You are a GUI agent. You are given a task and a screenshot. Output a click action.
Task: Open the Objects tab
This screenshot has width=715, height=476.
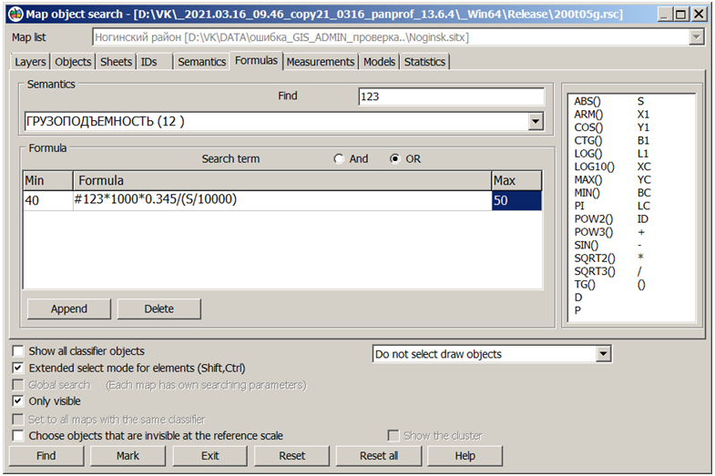(73, 62)
